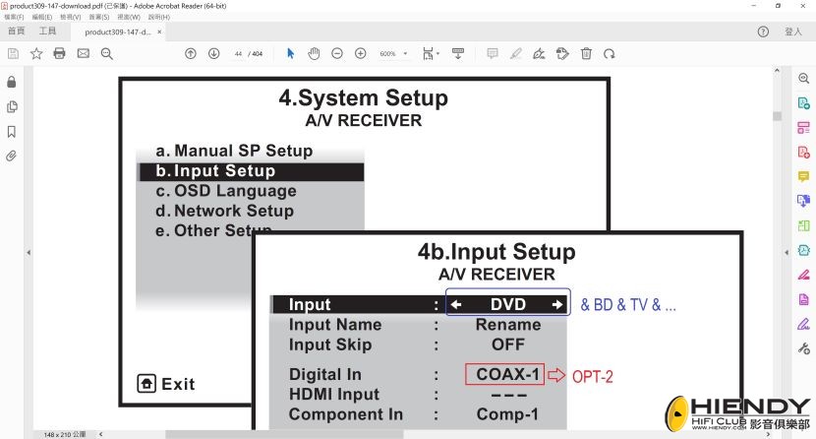Click the delete trash icon in the toolbar
Image resolution: width=816 pixels, height=439 pixels.
[x=586, y=53]
